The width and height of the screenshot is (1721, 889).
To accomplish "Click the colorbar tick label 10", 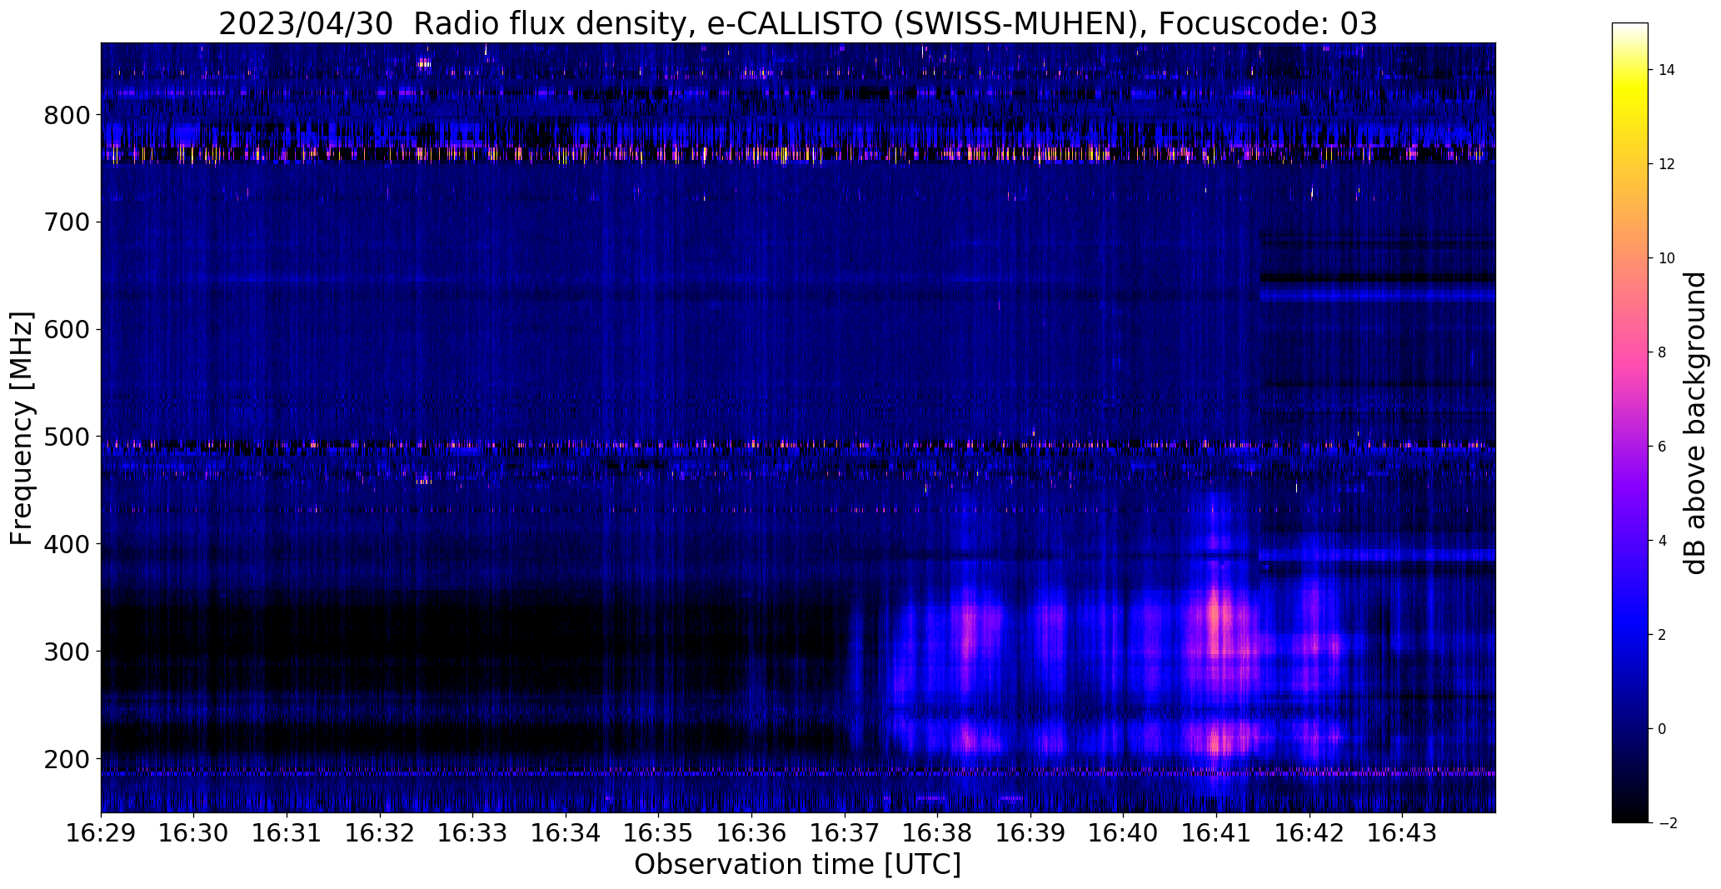I will point(1667,258).
